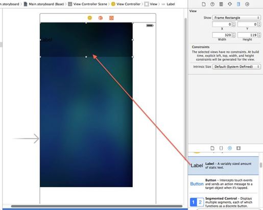Open the Identity inspector

click(221, 4)
